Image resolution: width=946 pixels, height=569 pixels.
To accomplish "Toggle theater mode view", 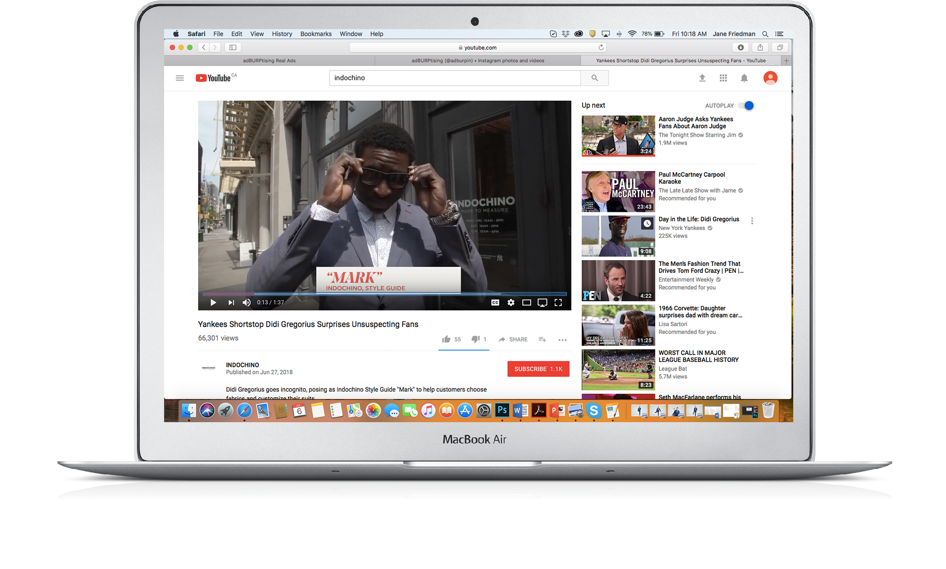I will pos(526,302).
